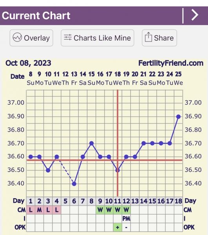This screenshot has width=208, height=235.
Task: Click the W cervical mucus cell on day 9
Action: [100, 210]
